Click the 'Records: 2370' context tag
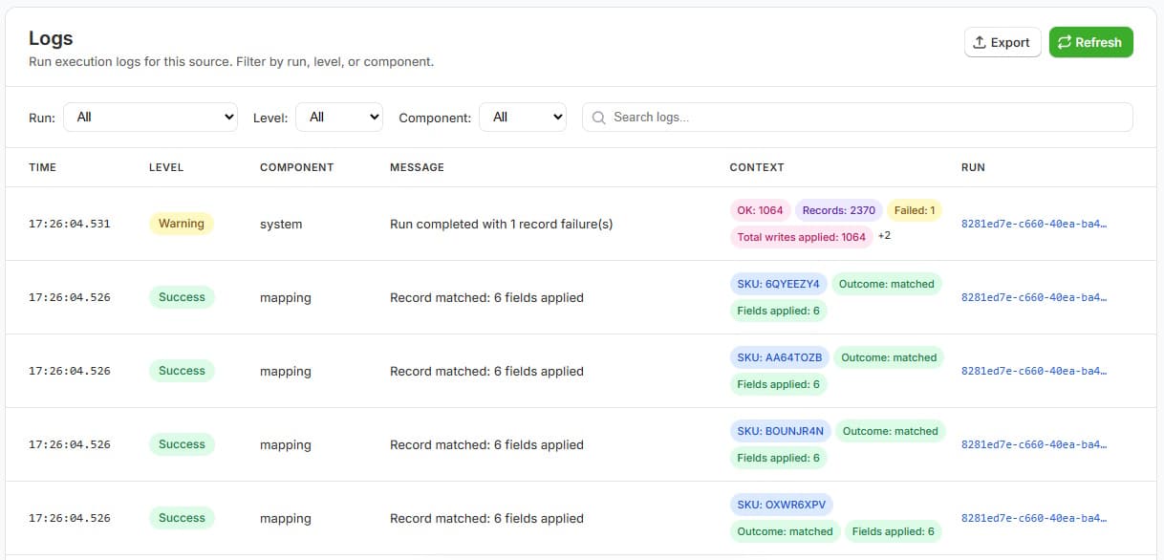The image size is (1164, 560). 838,210
